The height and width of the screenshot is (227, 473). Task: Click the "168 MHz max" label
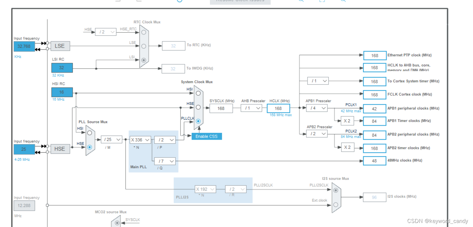pyautogui.click(x=281, y=115)
